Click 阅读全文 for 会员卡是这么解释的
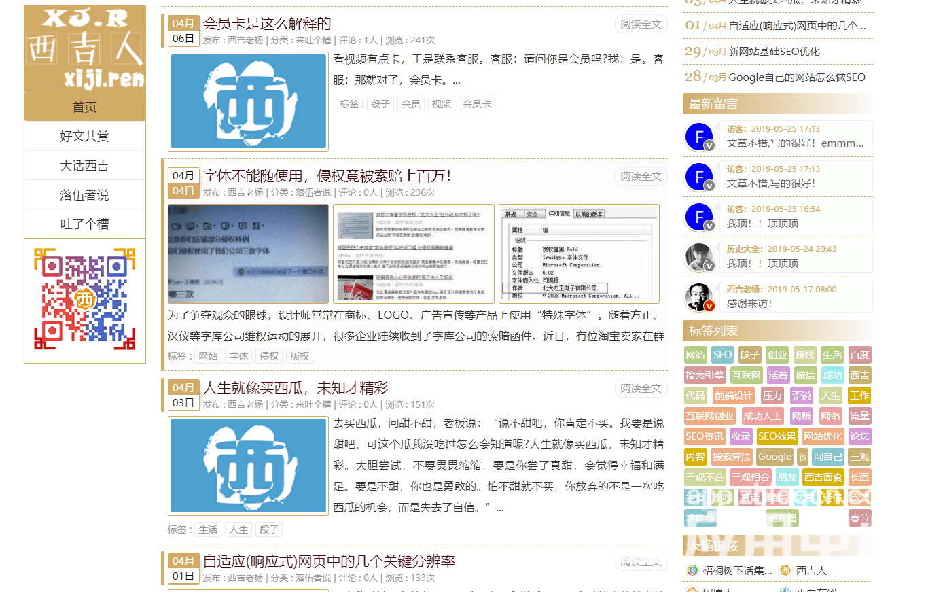 click(641, 24)
